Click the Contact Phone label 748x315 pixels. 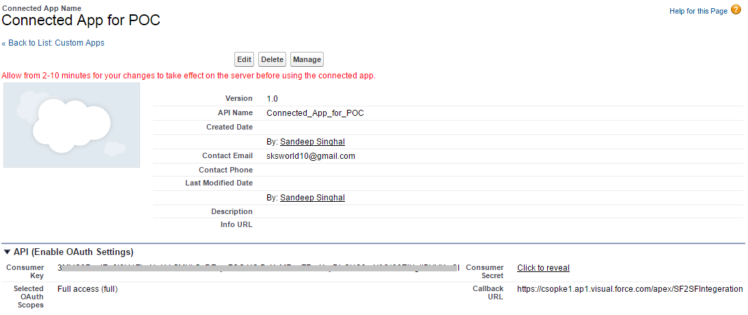pyautogui.click(x=225, y=170)
